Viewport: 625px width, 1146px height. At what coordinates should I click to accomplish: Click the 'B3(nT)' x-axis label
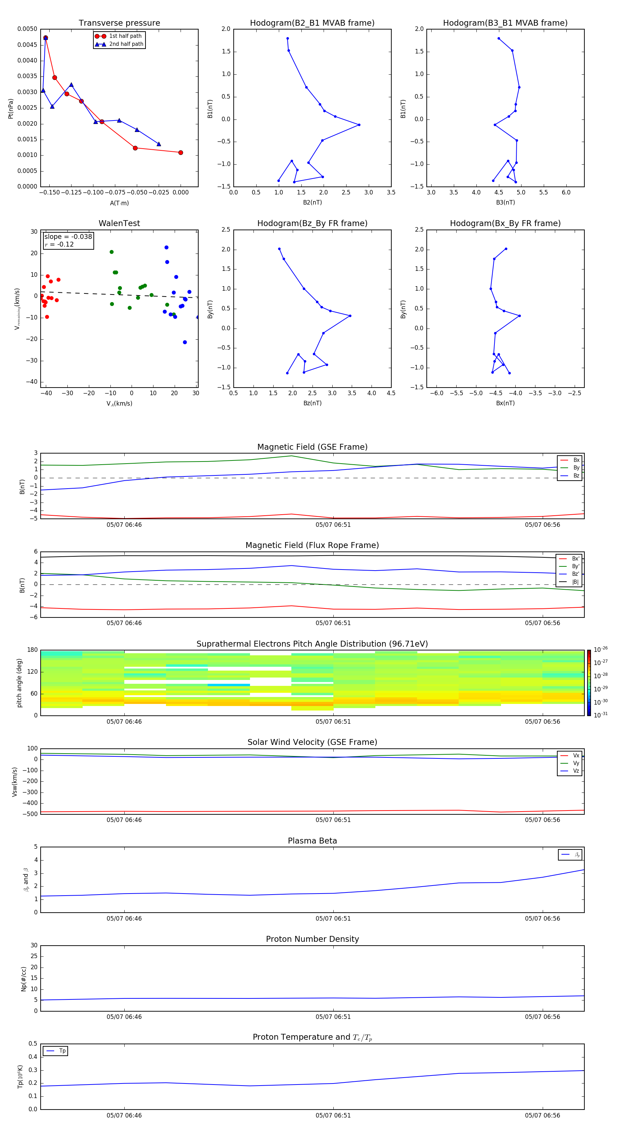pyautogui.click(x=505, y=202)
